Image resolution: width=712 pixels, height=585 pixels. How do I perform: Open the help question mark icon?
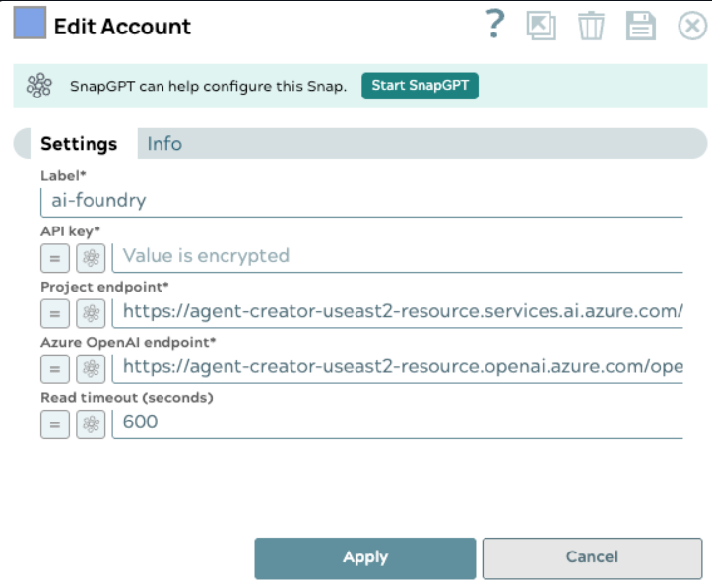(495, 25)
